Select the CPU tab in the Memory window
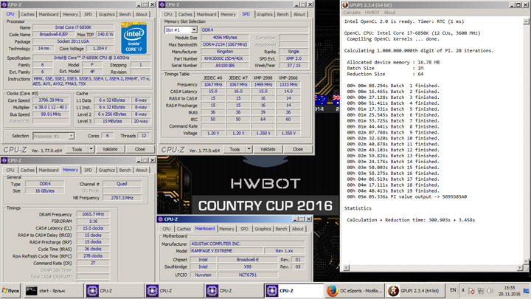Viewport: 531px width, 299px height. pos(10,170)
